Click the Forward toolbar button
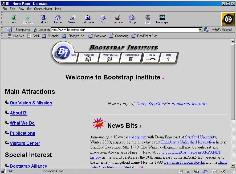This screenshot has height=174, width=236. [28, 19]
